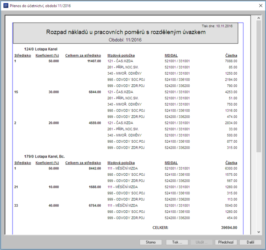The width and height of the screenshot is (266, 250).
Task: Click amount 454.00
Action: click(232, 218)
